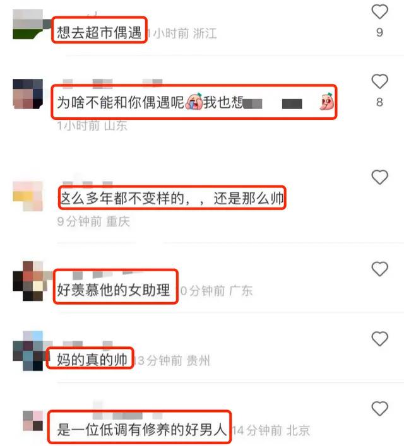
Task: Open the avatar of the 山东 commenter
Action: pyautogui.click(x=28, y=94)
